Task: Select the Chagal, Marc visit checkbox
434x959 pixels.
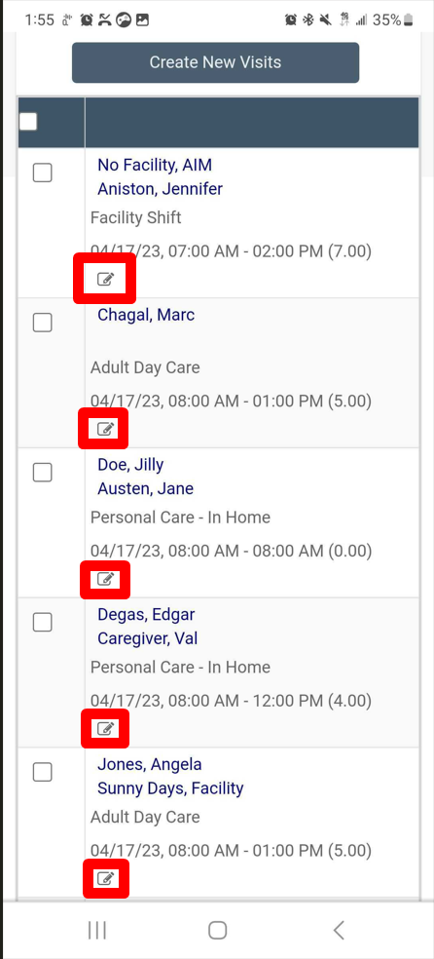Action: tap(42, 323)
